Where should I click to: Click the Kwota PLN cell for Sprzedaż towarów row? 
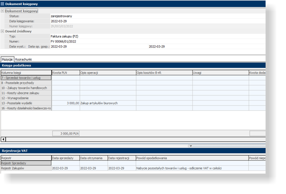pos(66,78)
